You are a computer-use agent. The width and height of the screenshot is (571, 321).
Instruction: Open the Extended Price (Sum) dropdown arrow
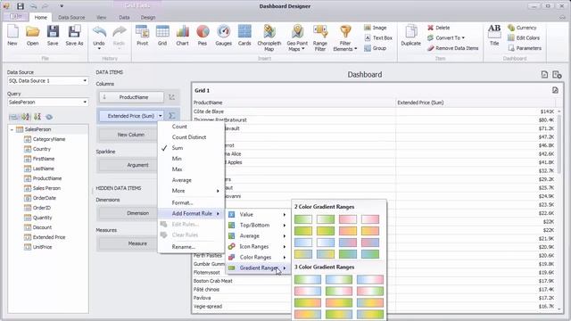point(161,116)
